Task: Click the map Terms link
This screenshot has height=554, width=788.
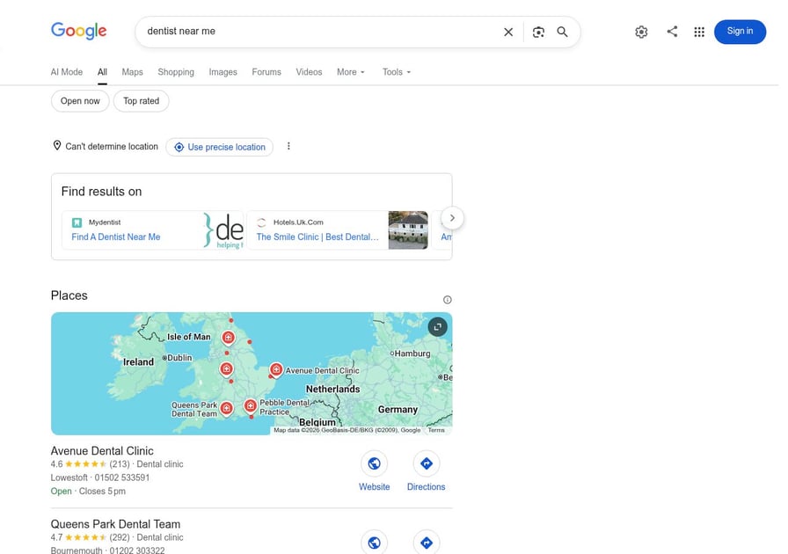Action: [x=436, y=430]
